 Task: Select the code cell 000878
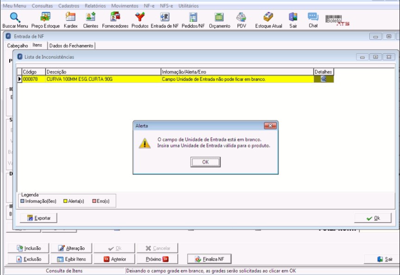(34, 79)
